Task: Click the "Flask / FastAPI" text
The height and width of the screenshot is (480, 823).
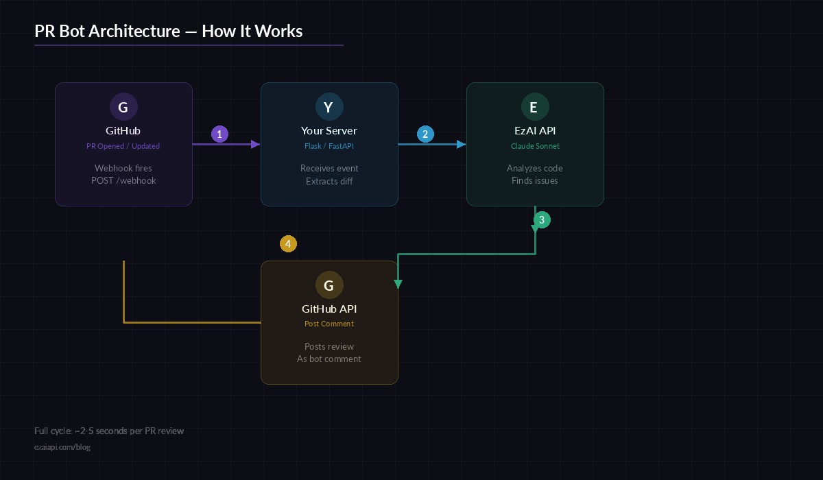Action: (329, 146)
